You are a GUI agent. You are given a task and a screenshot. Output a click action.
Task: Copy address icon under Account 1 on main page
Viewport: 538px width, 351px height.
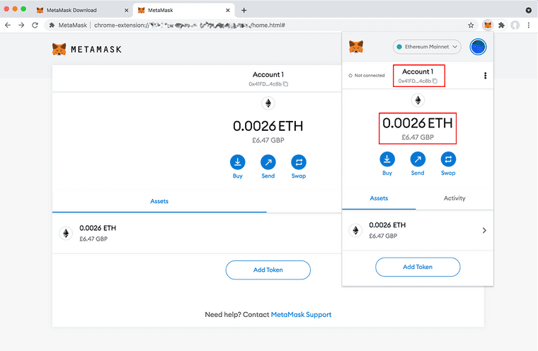tap(285, 84)
